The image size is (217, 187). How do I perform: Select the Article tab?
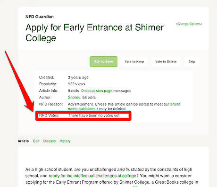point(23,141)
